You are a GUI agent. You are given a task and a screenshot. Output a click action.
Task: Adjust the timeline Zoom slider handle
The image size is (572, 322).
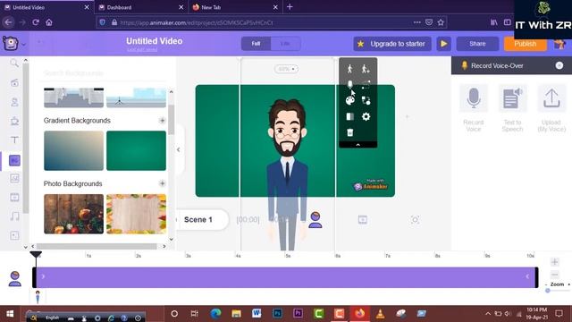click(548, 291)
